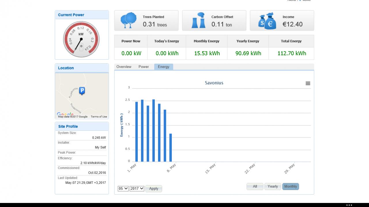Click the Yearly Energy value 90.69 kWh

[248, 53]
